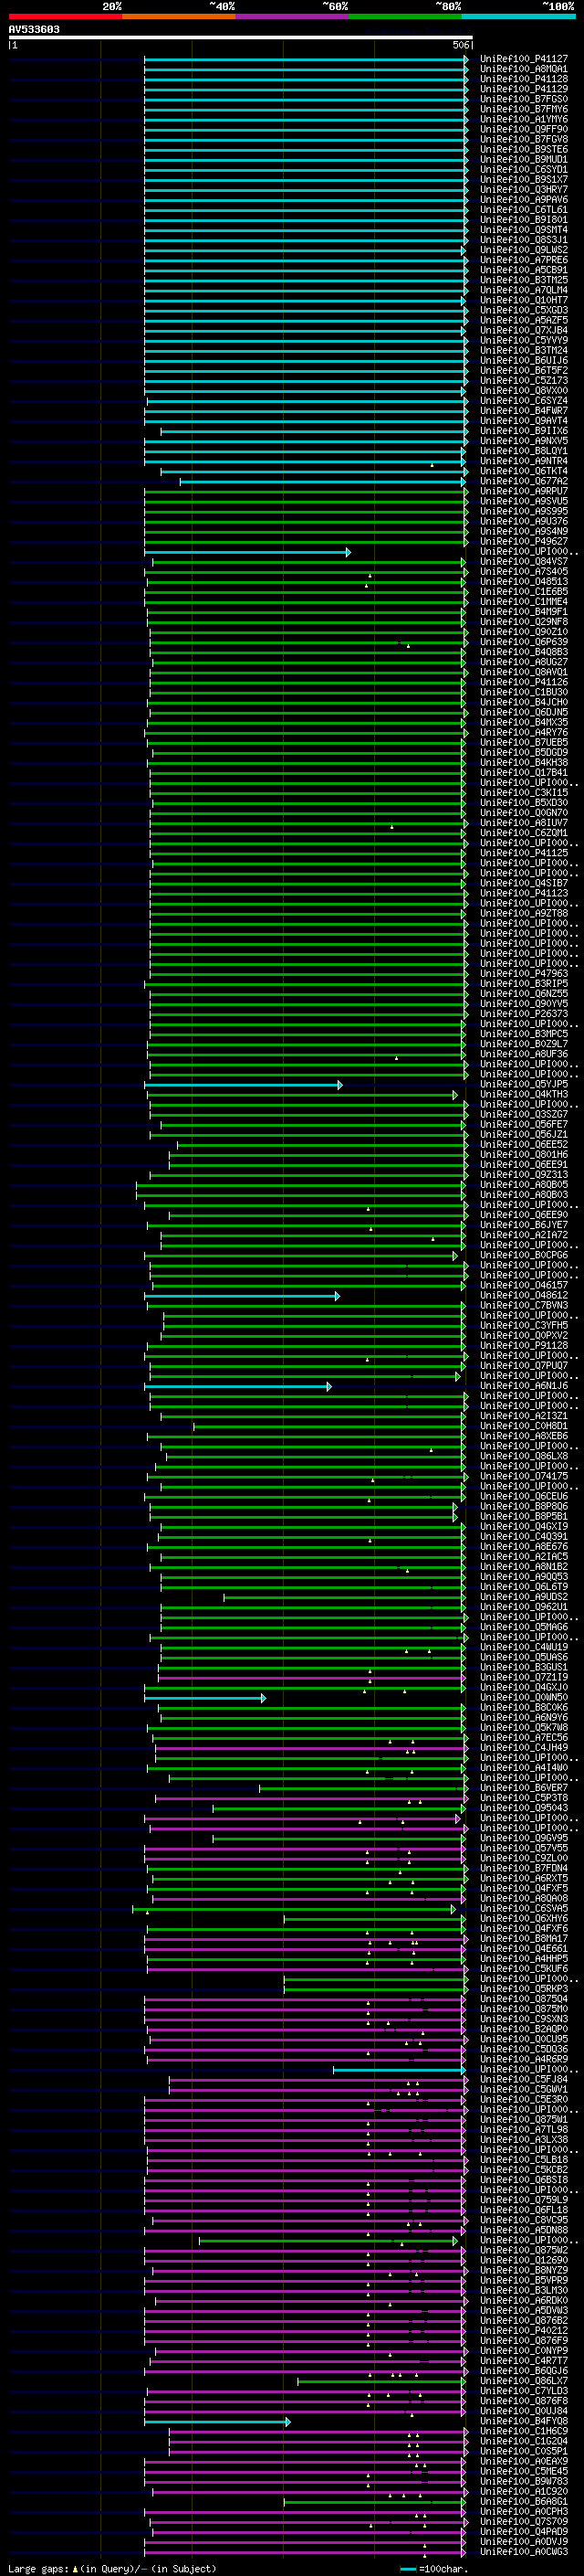The height and width of the screenshot is (2576, 584).
Task: Click the short cyan bar of UniRef100_Q5YJP5
Action: (x=243, y=1085)
